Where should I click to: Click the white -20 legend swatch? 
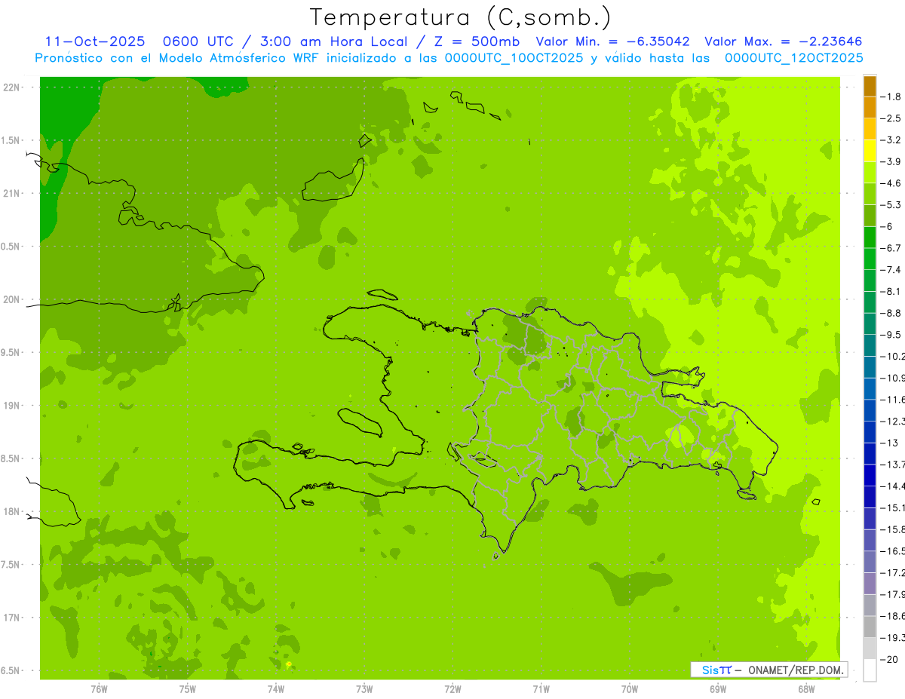[x=870, y=670]
